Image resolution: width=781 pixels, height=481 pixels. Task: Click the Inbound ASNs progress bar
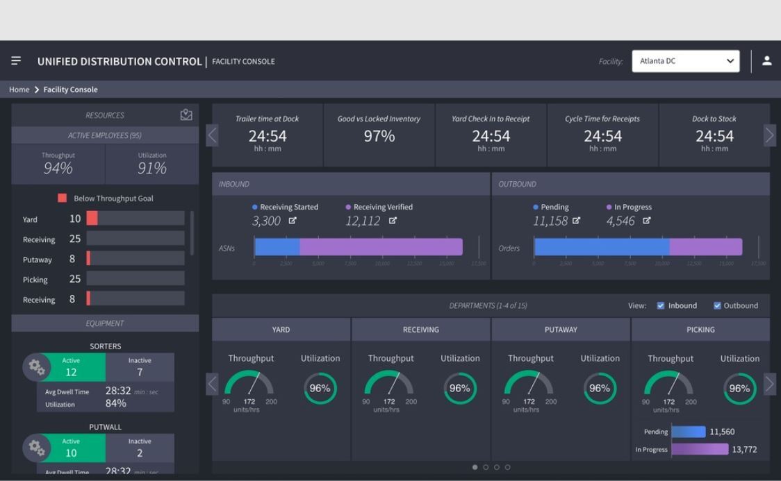point(358,247)
